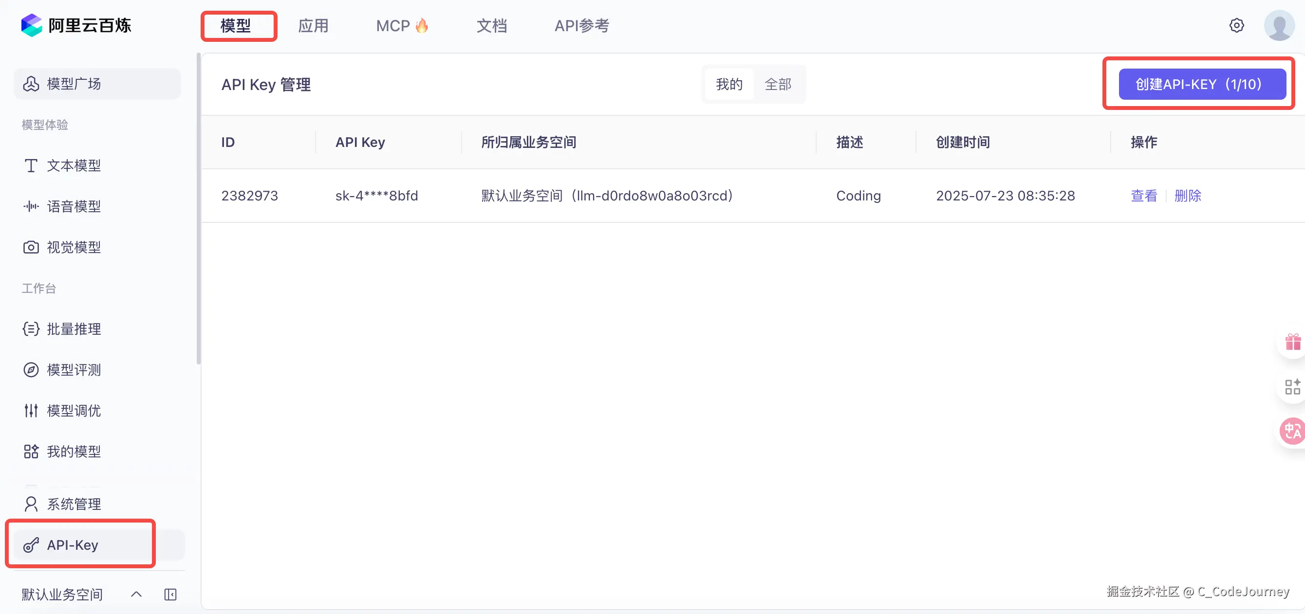Collapse sidebar using panel icon

170,594
